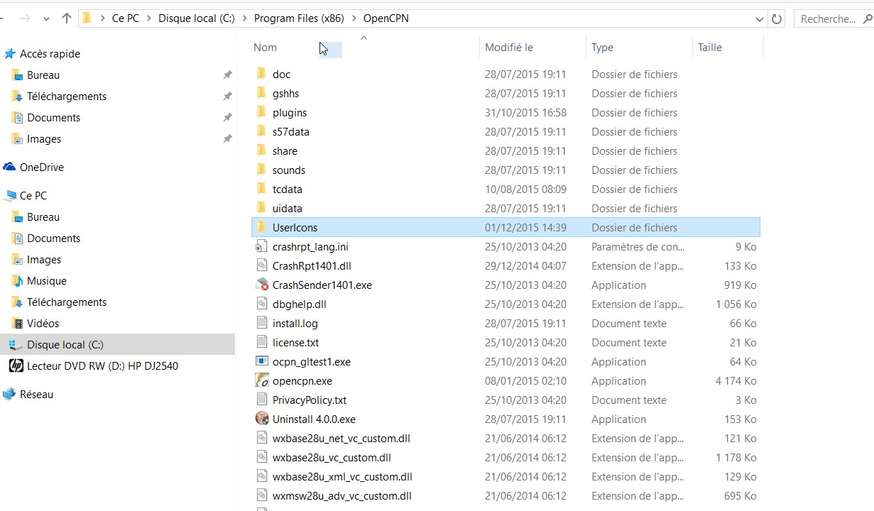Click the Forward navigation arrow
Image resolution: width=874 pixels, height=511 pixels.
coord(25,18)
